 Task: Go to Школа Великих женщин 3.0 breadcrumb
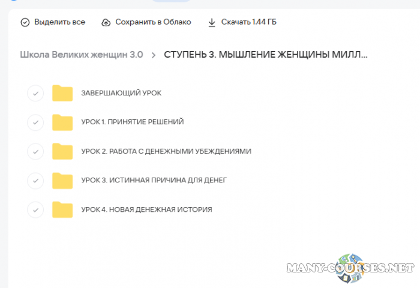click(82, 55)
